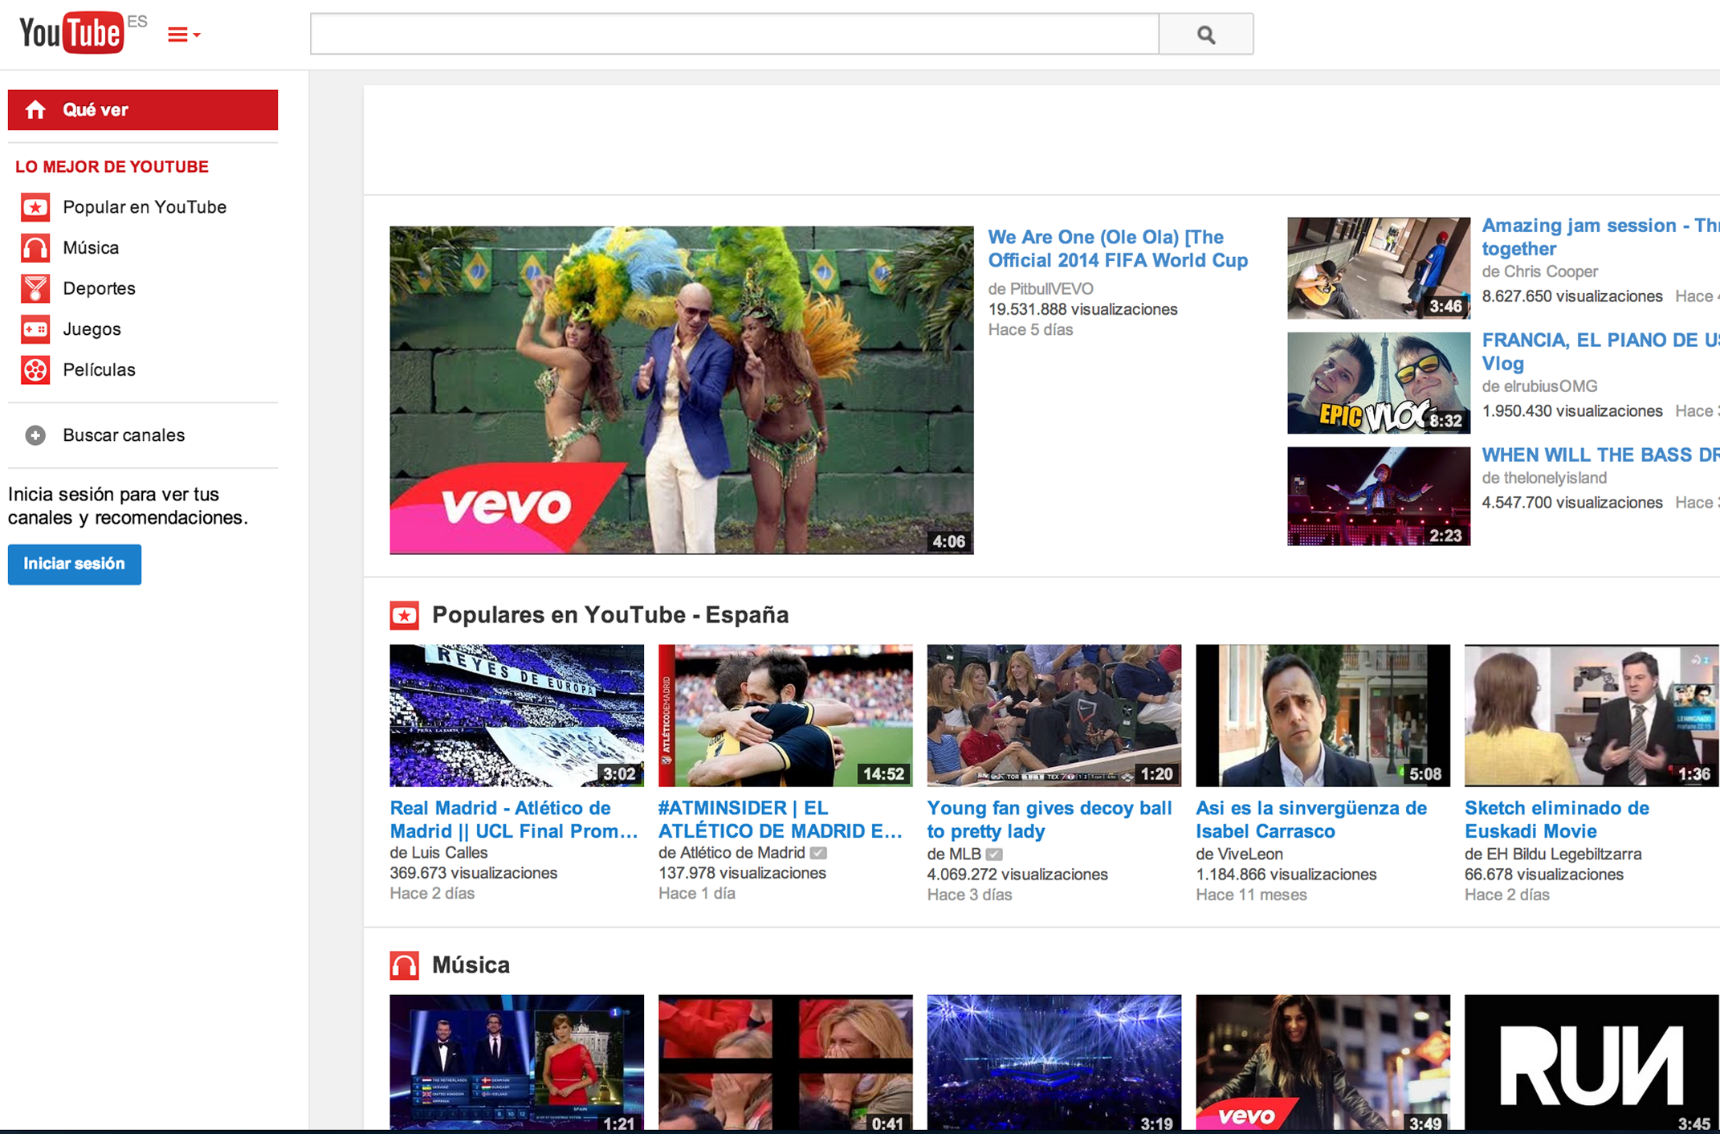Open the ViveLeon channel link
Screen dimensions: 1720x1134
pos(1250,855)
